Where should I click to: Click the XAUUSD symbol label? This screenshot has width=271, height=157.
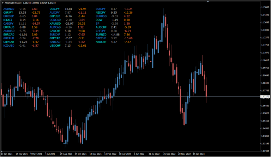coord(55,24)
